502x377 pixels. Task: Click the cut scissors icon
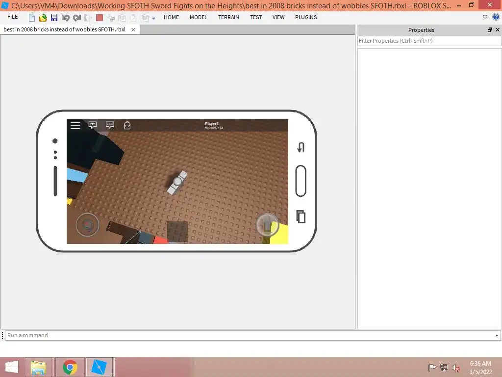click(x=111, y=18)
